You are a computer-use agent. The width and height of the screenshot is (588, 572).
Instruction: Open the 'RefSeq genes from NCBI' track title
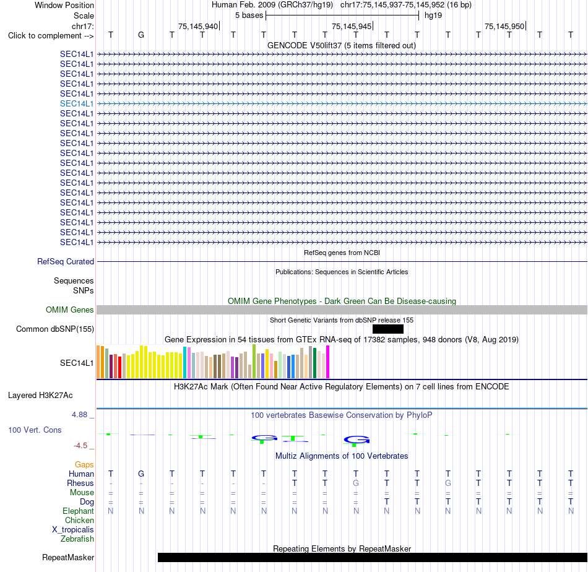pos(342,253)
